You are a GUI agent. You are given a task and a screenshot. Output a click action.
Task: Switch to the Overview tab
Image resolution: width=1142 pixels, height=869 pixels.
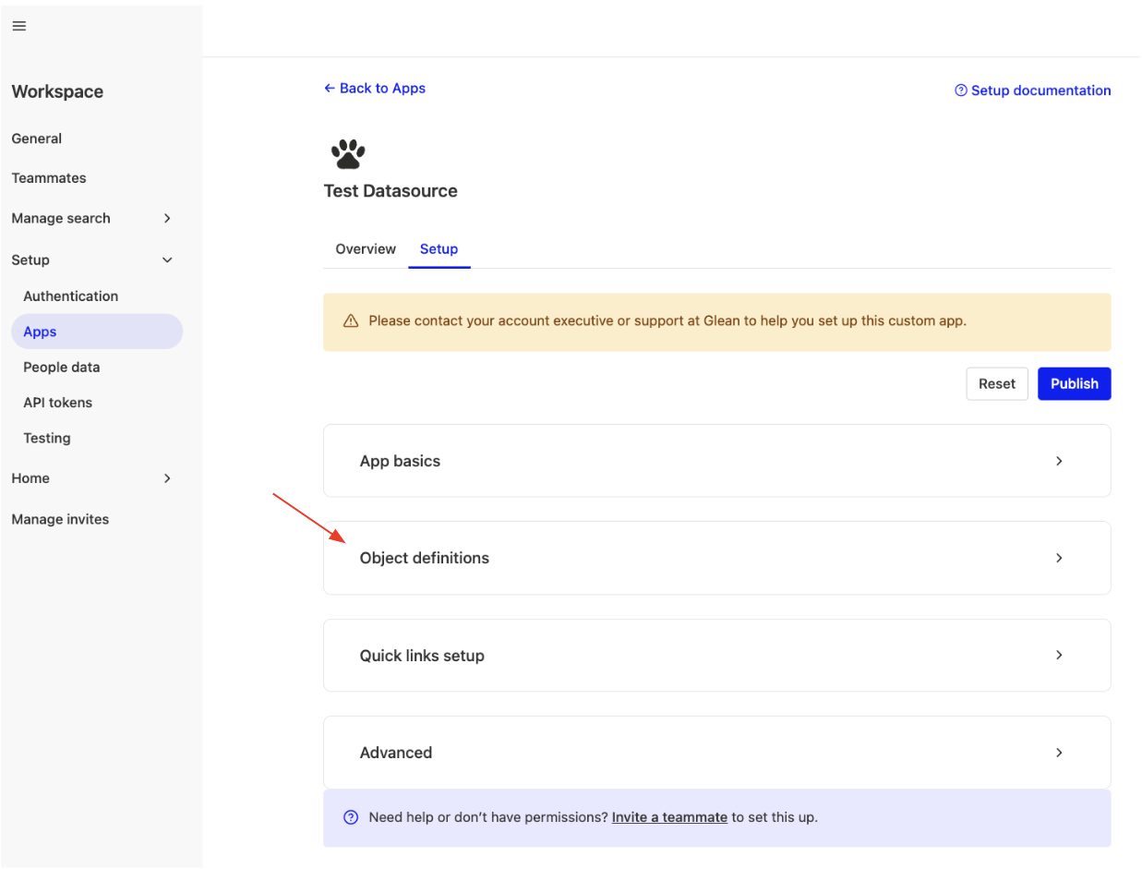tap(366, 248)
